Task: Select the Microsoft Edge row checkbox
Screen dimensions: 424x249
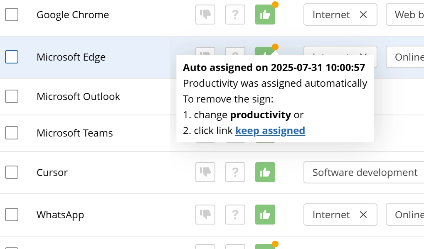Action: (12, 57)
